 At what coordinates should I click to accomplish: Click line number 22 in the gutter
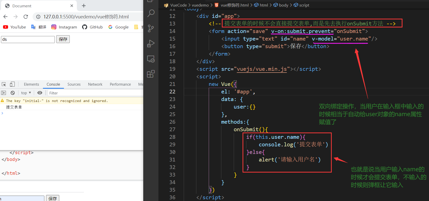(172, 92)
